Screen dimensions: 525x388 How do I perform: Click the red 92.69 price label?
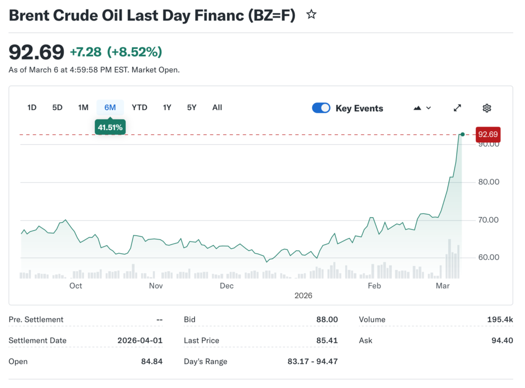pyautogui.click(x=488, y=134)
